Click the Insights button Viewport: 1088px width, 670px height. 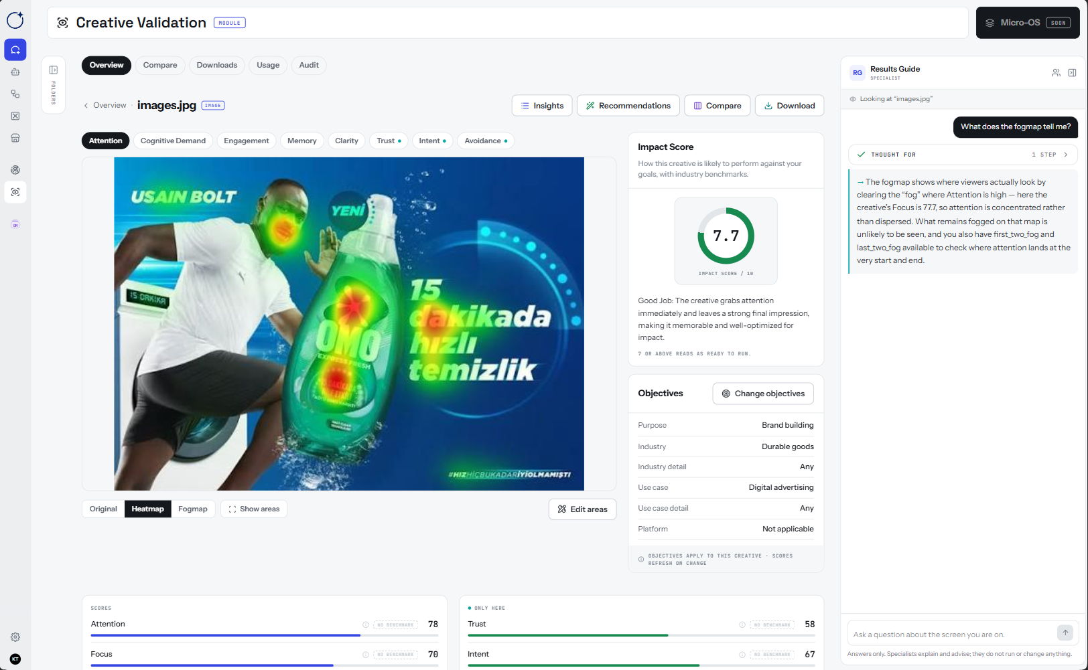[x=542, y=106]
